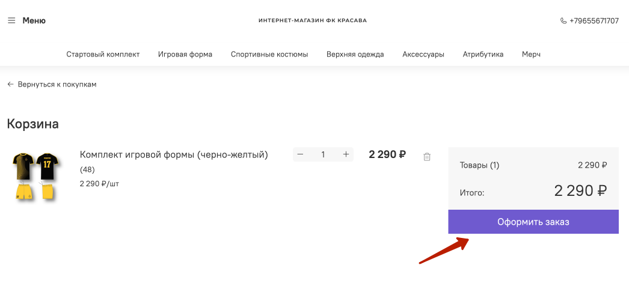Remove item using the trash icon
The height and width of the screenshot is (286, 629).
point(427,157)
